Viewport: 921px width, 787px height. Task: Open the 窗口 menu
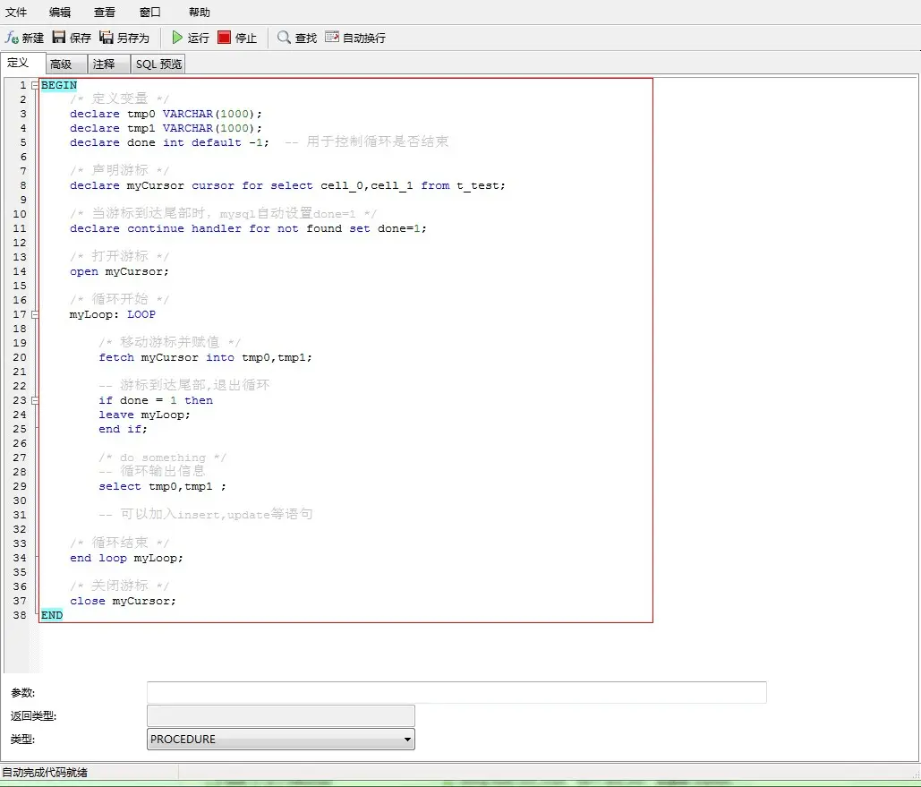[x=150, y=13]
